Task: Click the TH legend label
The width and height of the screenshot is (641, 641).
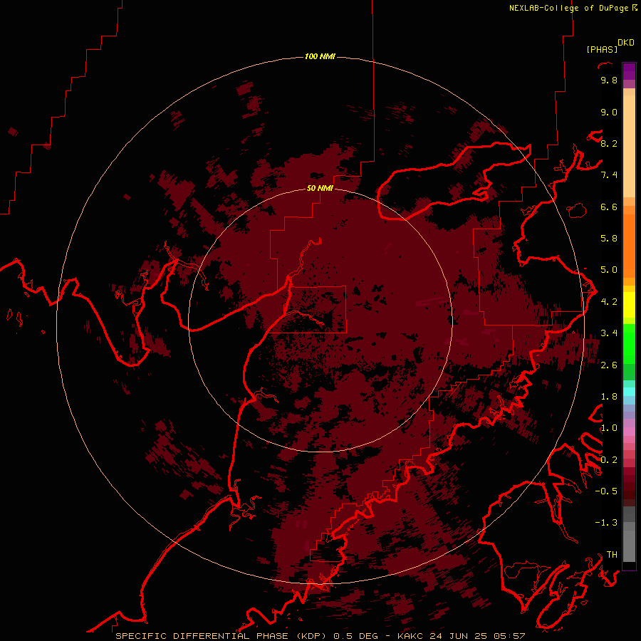Action: [x=612, y=555]
